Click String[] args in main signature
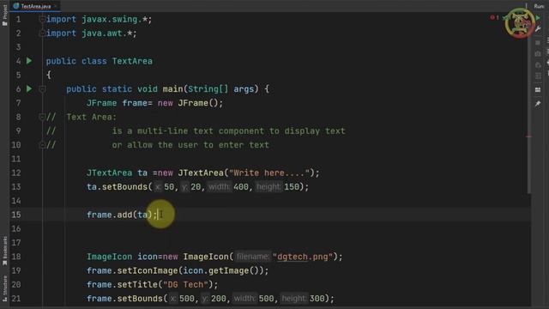This screenshot has width=549, height=309. click(x=220, y=89)
